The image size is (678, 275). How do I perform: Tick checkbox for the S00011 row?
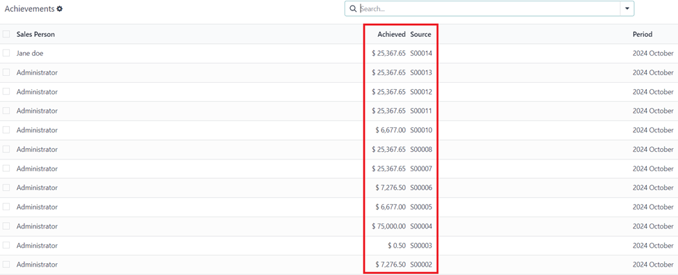(x=6, y=111)
